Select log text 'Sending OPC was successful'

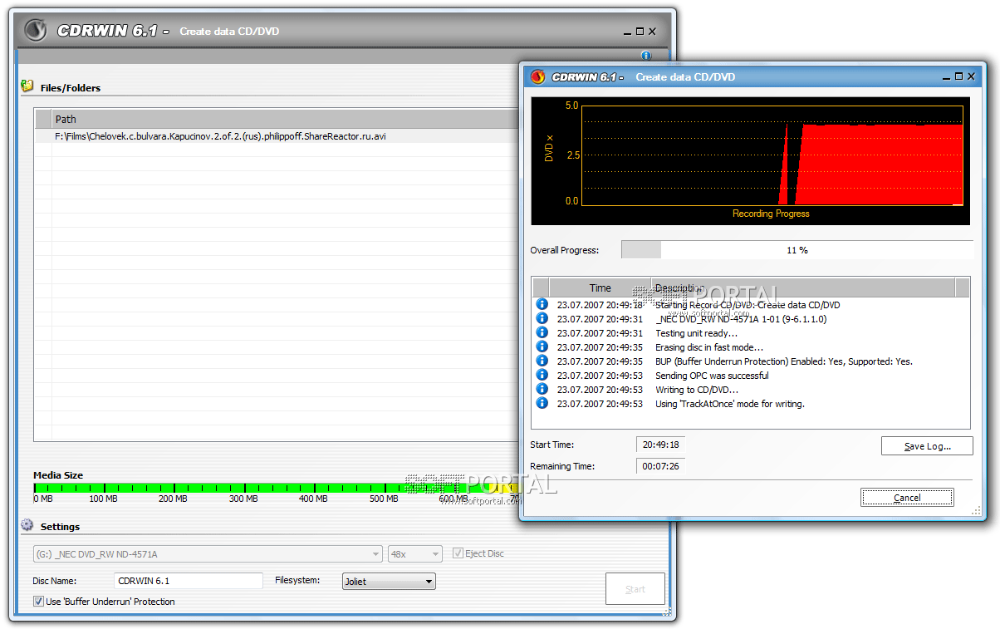(x=712, y=376)
